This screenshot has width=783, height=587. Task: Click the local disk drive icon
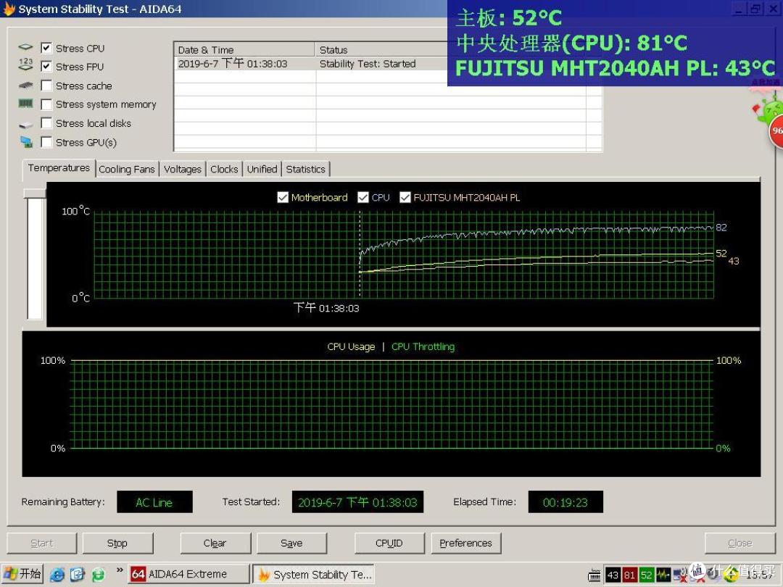25,125
